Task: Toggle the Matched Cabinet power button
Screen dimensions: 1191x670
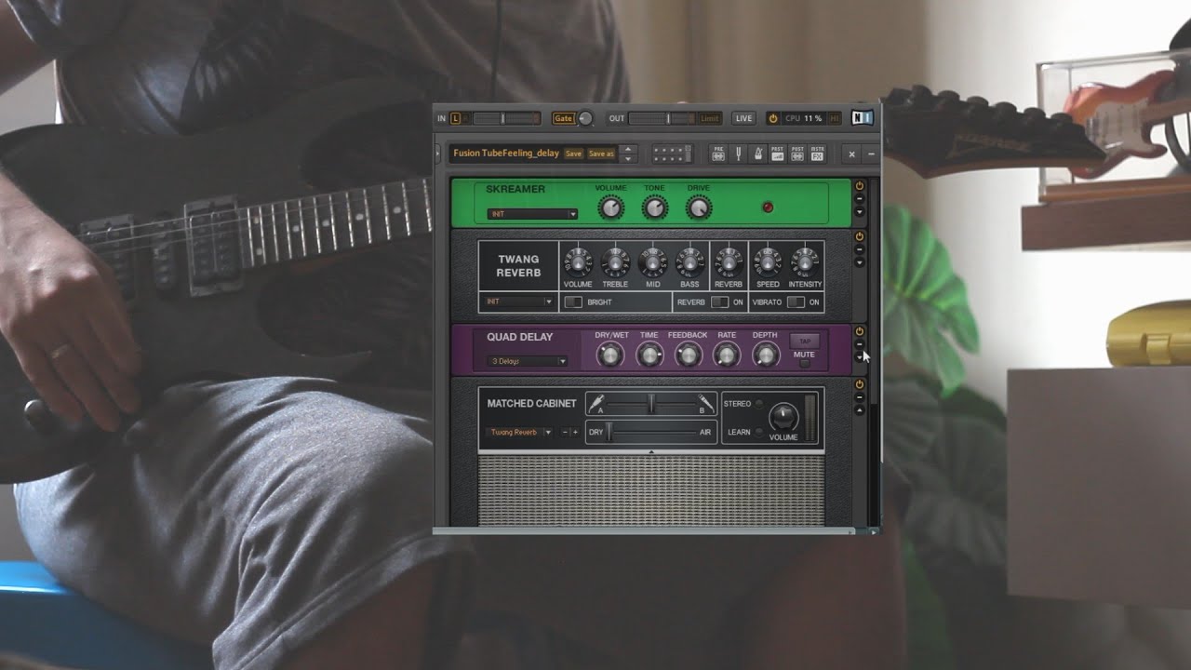Action: [x=859, y=384]
